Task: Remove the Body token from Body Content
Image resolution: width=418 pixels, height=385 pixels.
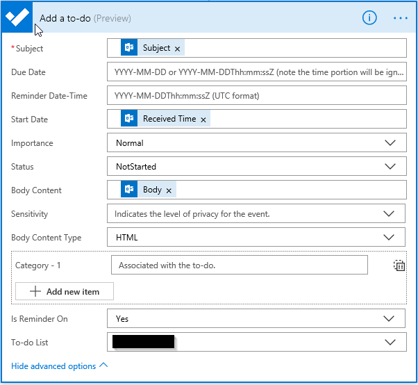Action: [x=169, y=190]
